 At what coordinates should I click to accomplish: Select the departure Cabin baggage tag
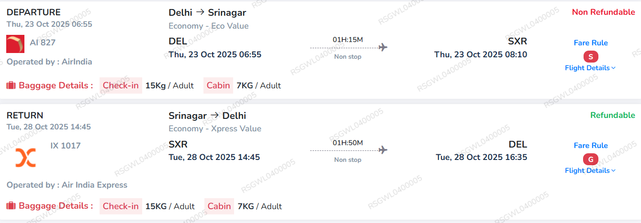218,85
